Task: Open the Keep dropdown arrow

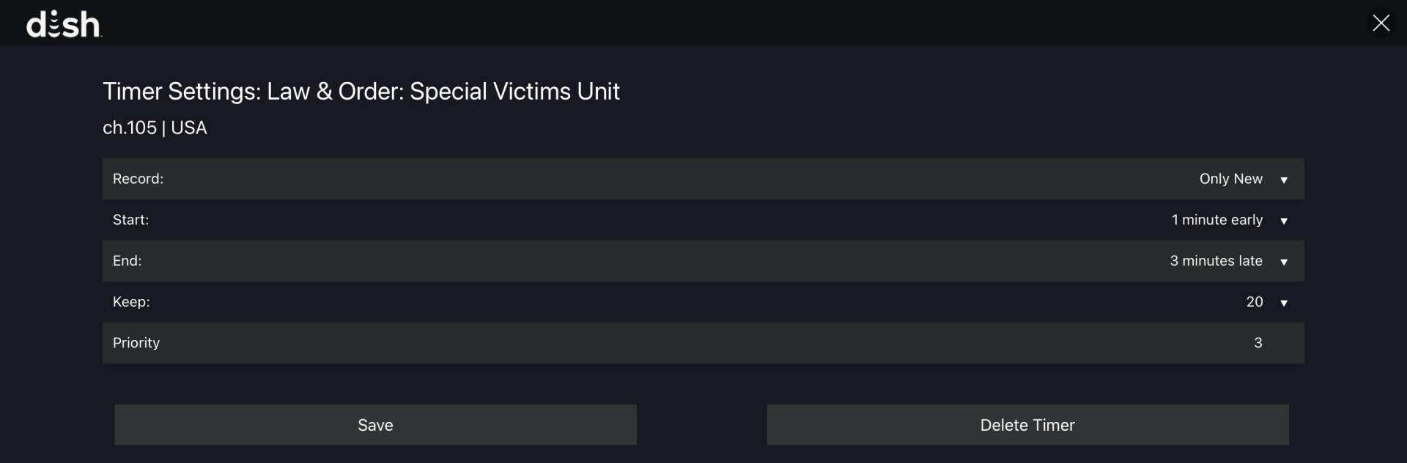Action: coord(1284,303)
